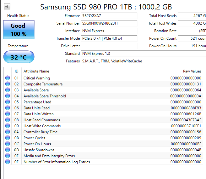Click the Critical Warning status orb
The height and width of the screenshot is (179, 206).
click(8, 78)
